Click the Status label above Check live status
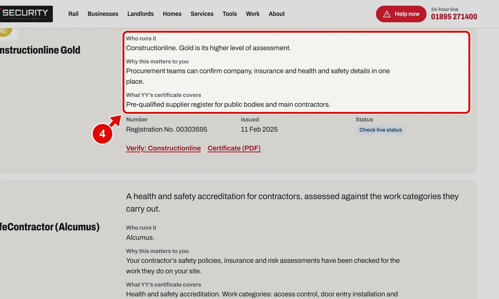 [x=364, y=120]
